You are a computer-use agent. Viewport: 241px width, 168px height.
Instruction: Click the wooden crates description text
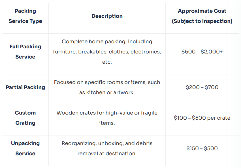click(x=107, y=113)
